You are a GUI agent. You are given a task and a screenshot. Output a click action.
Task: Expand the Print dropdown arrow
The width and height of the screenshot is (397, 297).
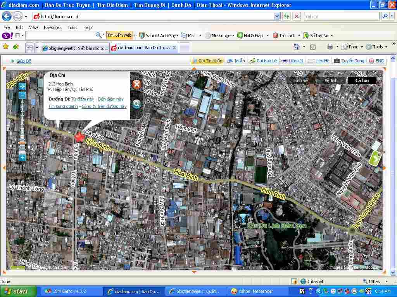337,47
